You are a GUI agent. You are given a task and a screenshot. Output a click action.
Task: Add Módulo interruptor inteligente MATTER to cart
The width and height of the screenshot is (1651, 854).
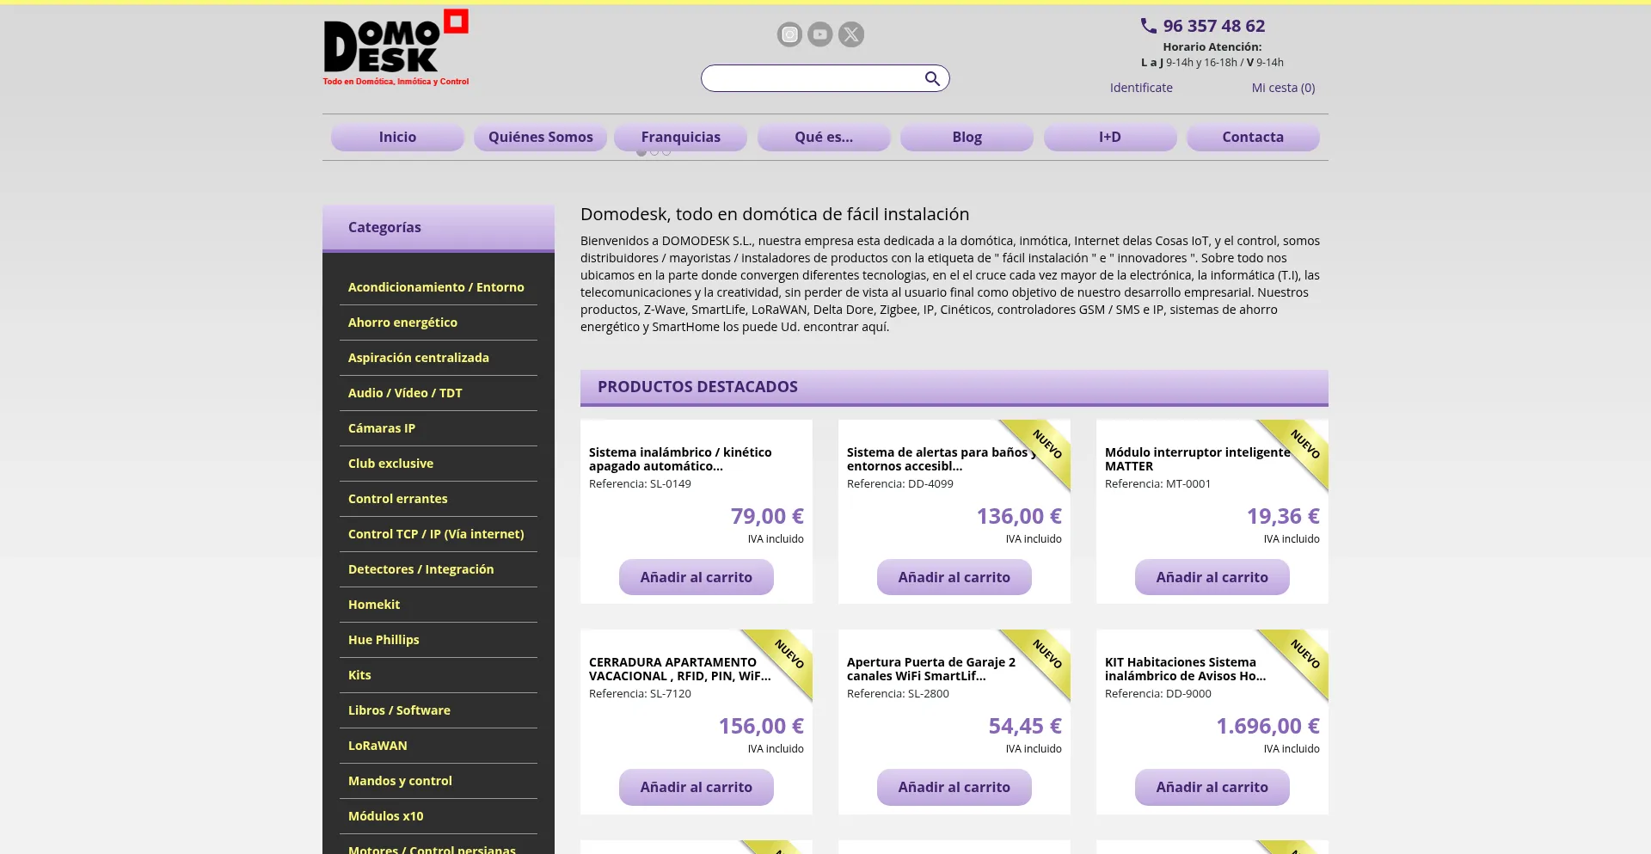pyautogui.click(x=1212, y=578)
